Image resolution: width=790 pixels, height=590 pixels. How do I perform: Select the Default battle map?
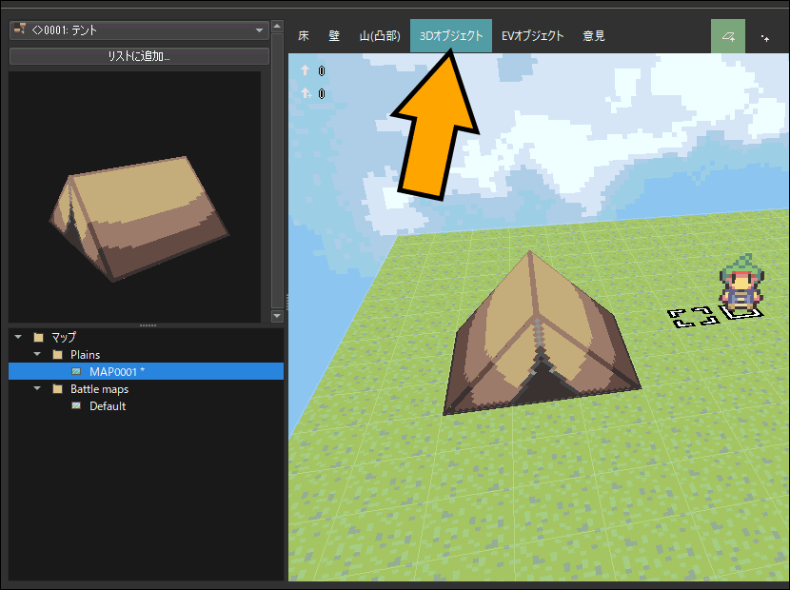coord(108,405)
